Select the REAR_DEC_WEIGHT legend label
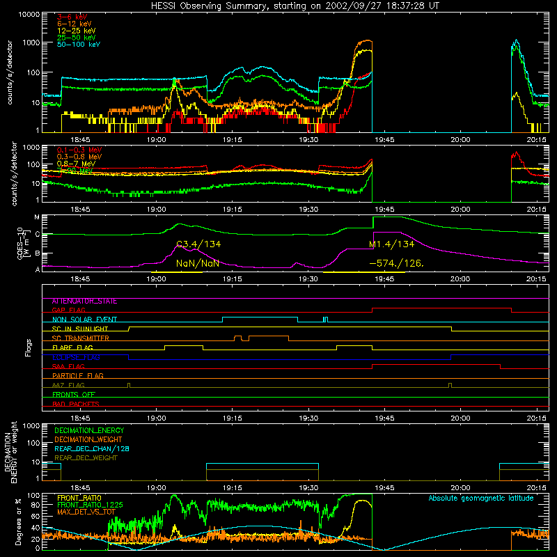Screen dimensions: 557x557 (86, 458)
